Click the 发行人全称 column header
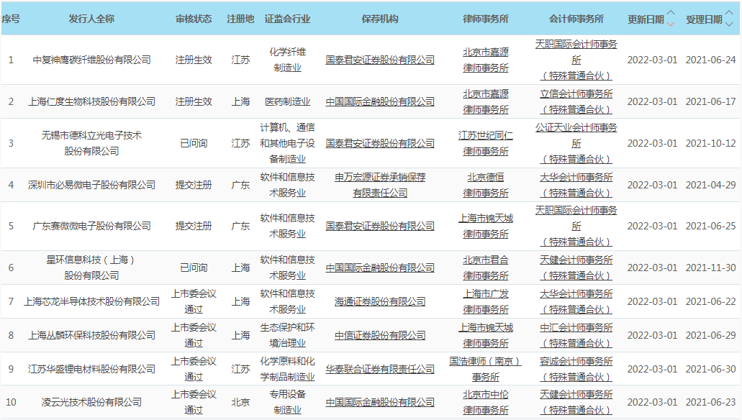This screenshot has height=420, width=742. [91, 19]
